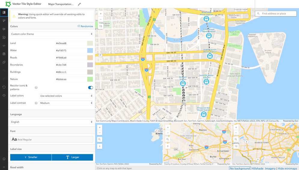Click the Water color swatch
Image resolution: width=299 pixels, height=170 pixels.
(x=90, y=50)
